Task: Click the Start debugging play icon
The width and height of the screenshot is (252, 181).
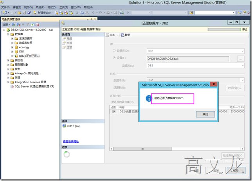Action: pos(128,13)
